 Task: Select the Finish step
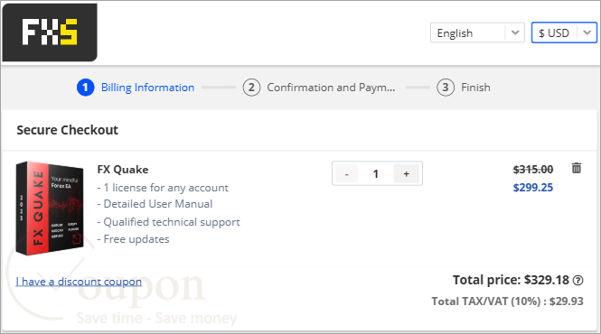tap(464, 88)
